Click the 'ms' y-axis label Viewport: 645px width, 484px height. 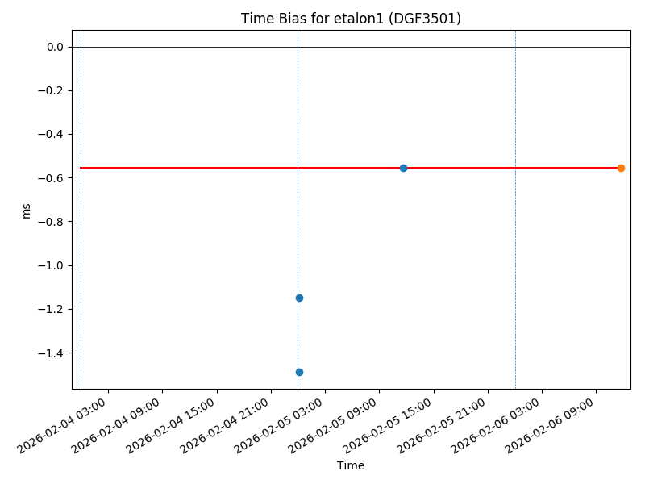27,210
